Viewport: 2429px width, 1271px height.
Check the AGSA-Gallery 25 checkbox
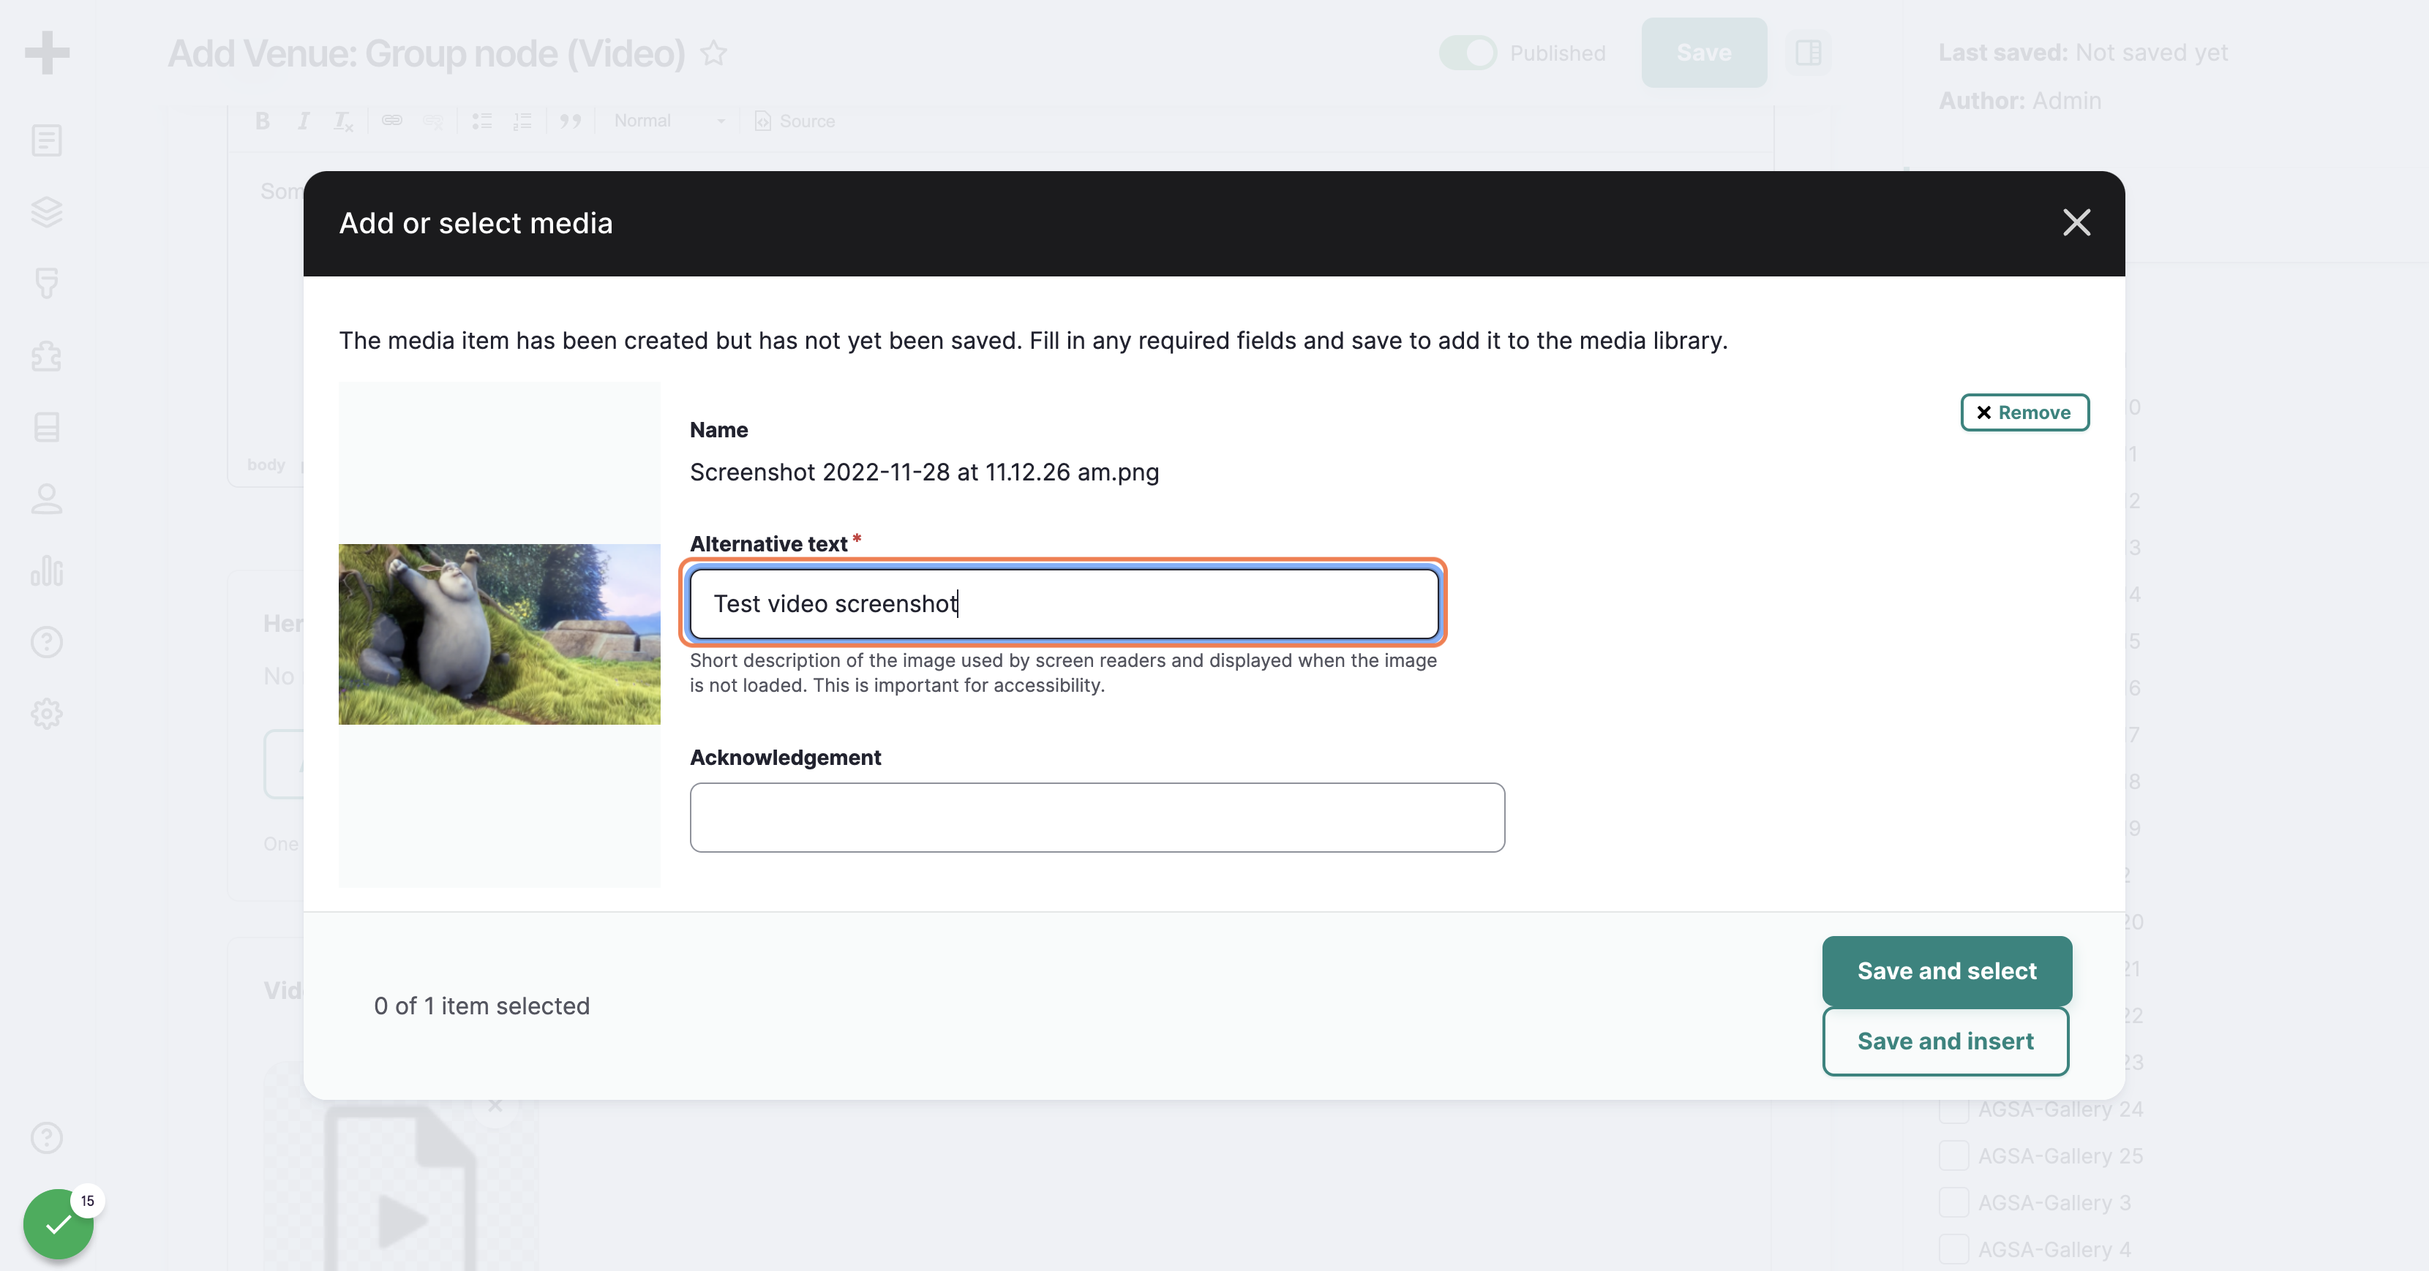[1953, 1155]
